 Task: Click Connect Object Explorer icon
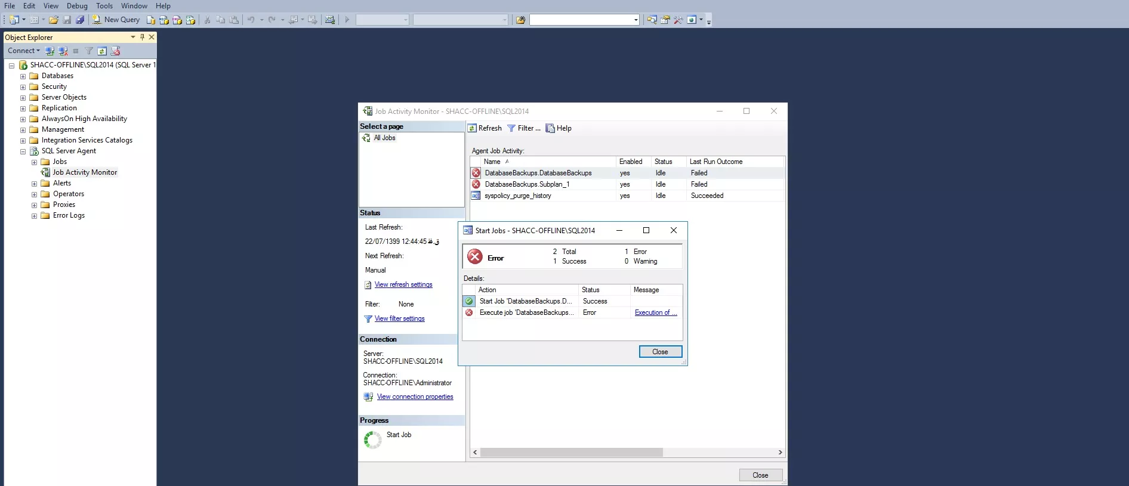50,51
